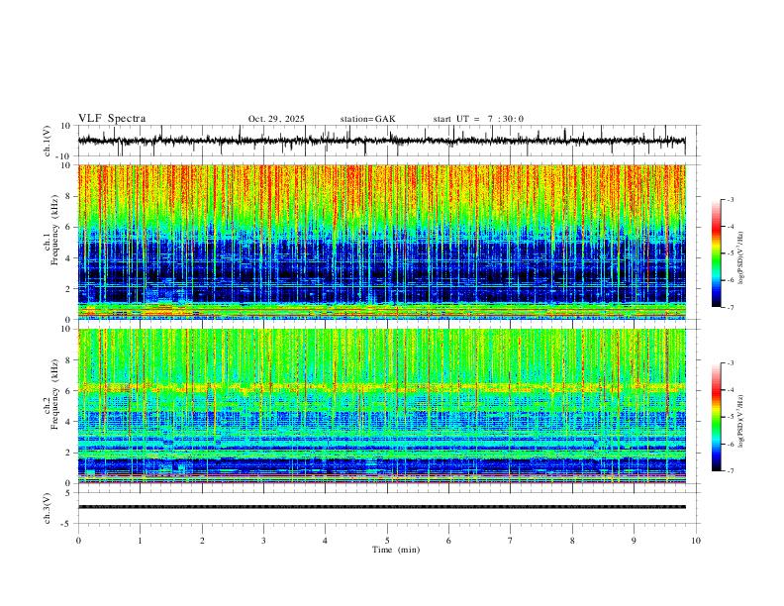Click inside the ch.2 spectrogram plot
The image size is (784, 606).
point(381,406)
